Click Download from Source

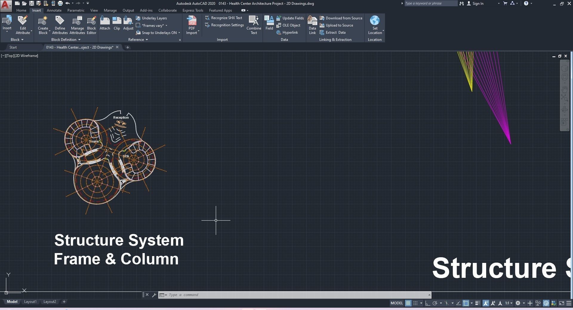pyautogui.click(x=341, y=18)
